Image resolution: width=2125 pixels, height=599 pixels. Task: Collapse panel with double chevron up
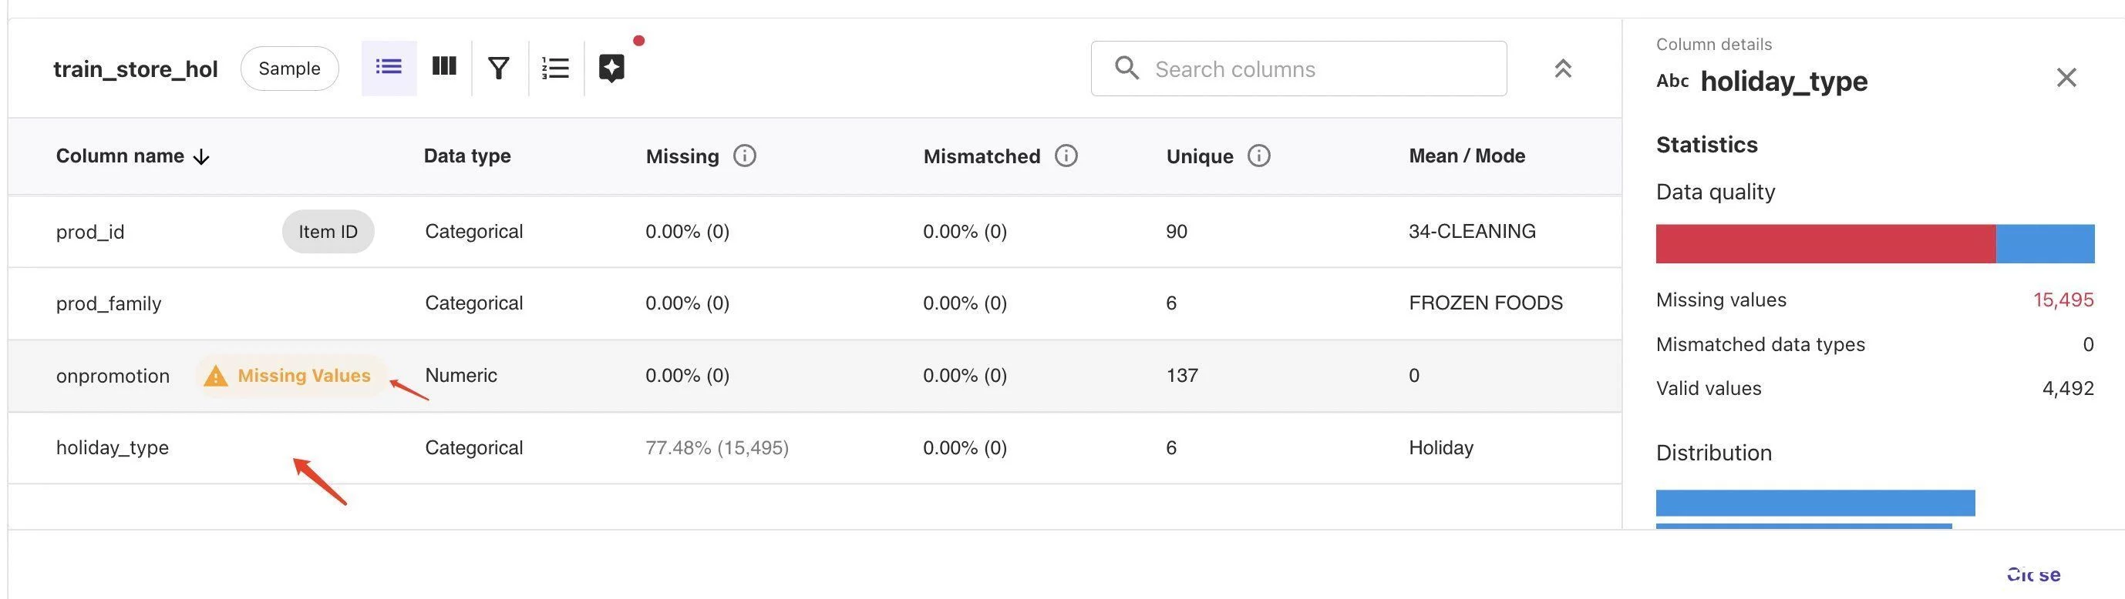(1562, 69)
